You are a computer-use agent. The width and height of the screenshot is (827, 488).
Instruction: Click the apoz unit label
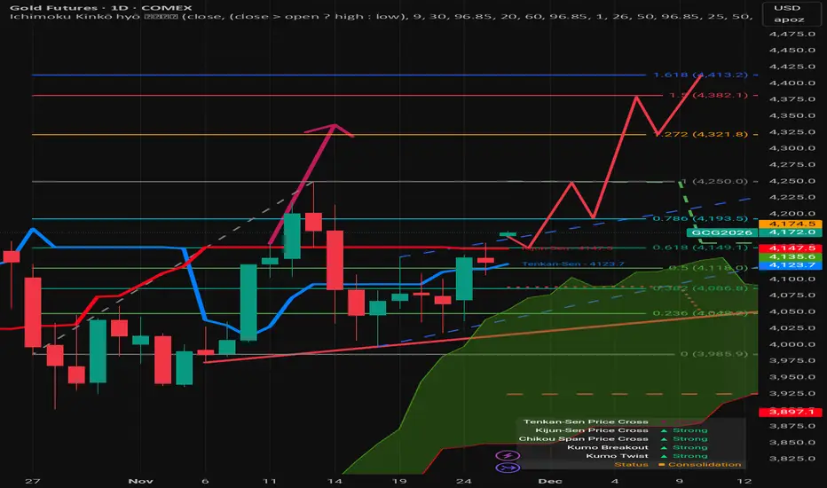[x=789, y=20]
